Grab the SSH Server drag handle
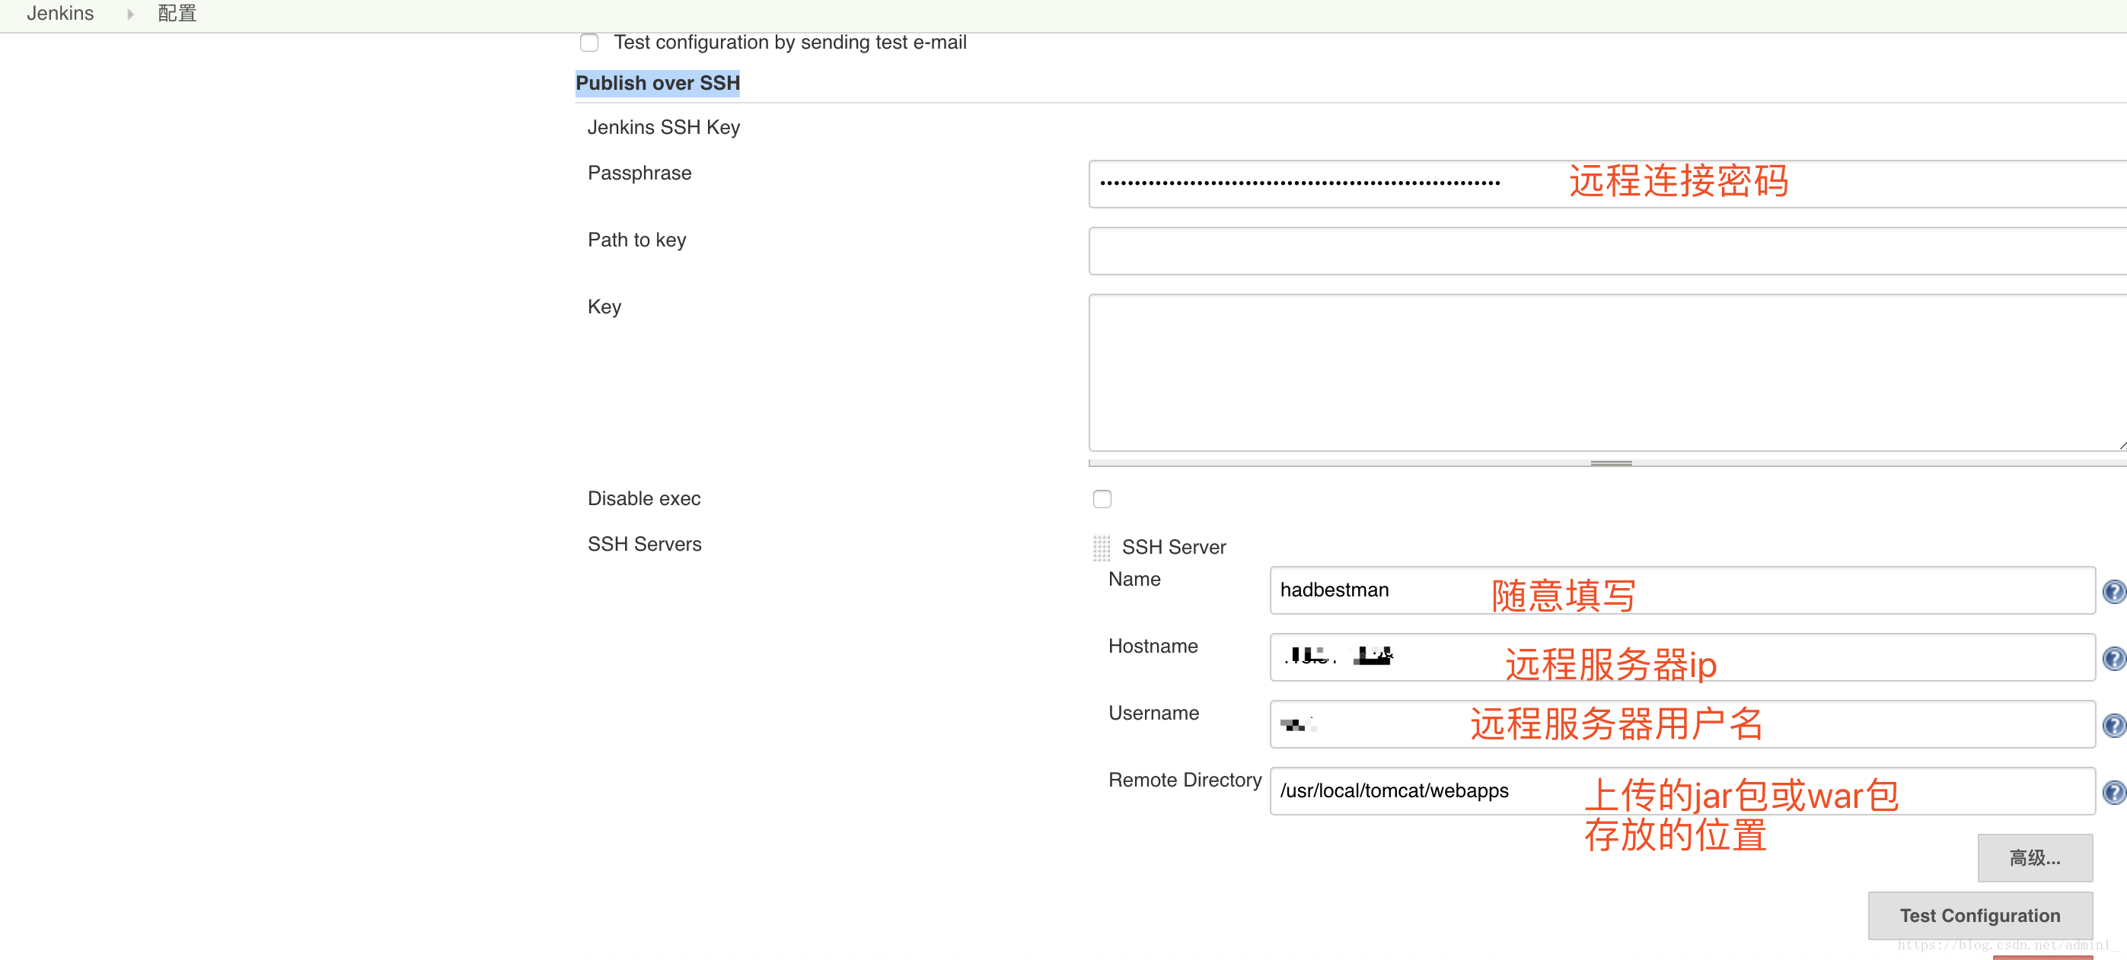2127x960 pixels. [x=1102, y=547]
